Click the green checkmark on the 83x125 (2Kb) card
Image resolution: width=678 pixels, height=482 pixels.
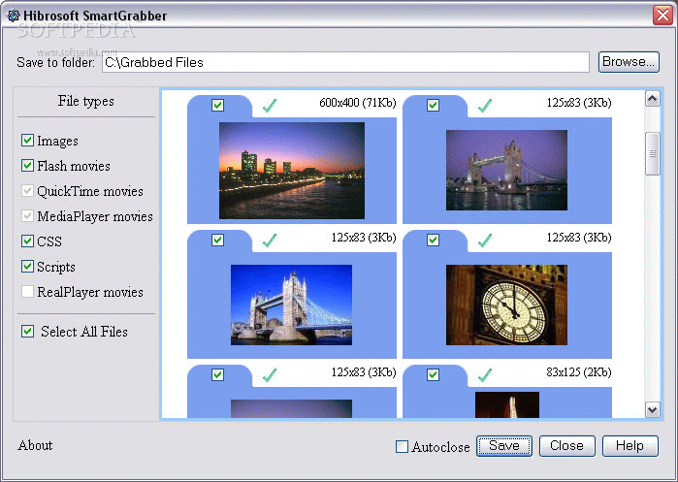coord(485,374)
